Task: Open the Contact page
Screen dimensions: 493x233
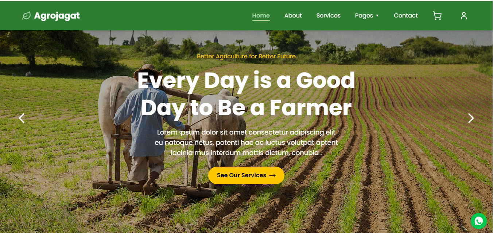Action: [x=406, y=16]
